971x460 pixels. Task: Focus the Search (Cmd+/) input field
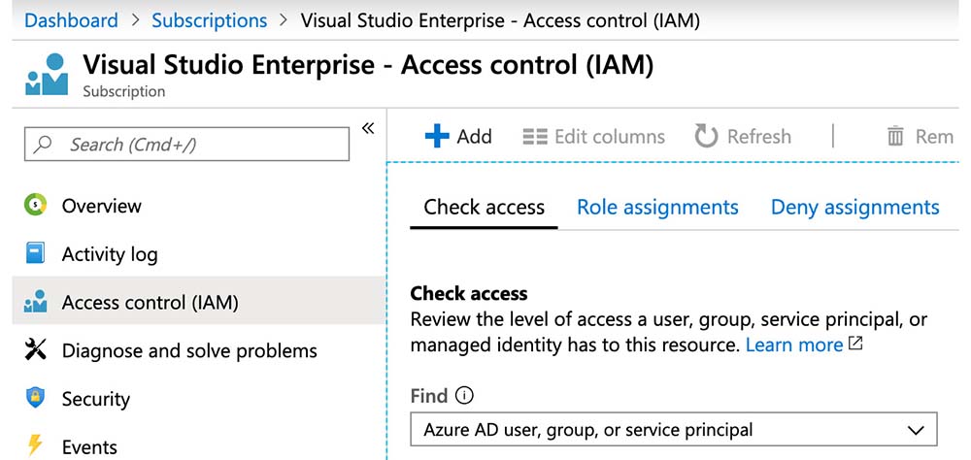[x=186, y=145]
